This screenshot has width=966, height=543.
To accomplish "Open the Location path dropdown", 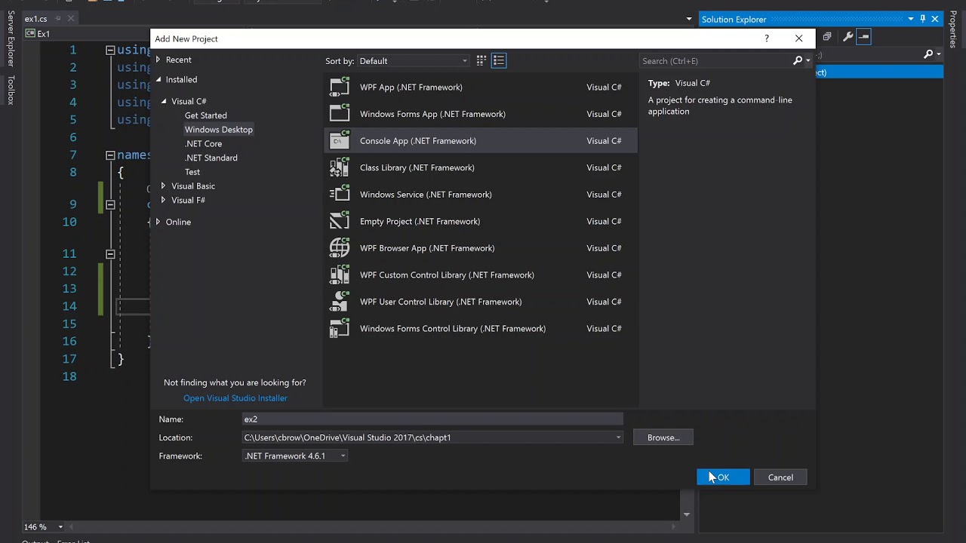I will (618, 437).
